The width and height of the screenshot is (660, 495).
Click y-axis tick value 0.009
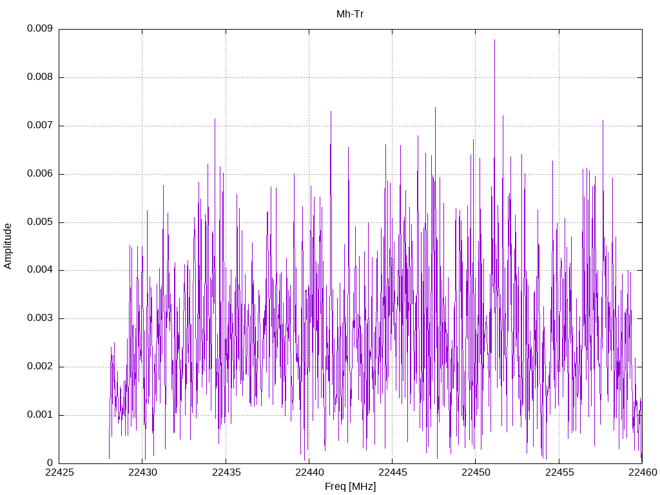click(40, 28)
